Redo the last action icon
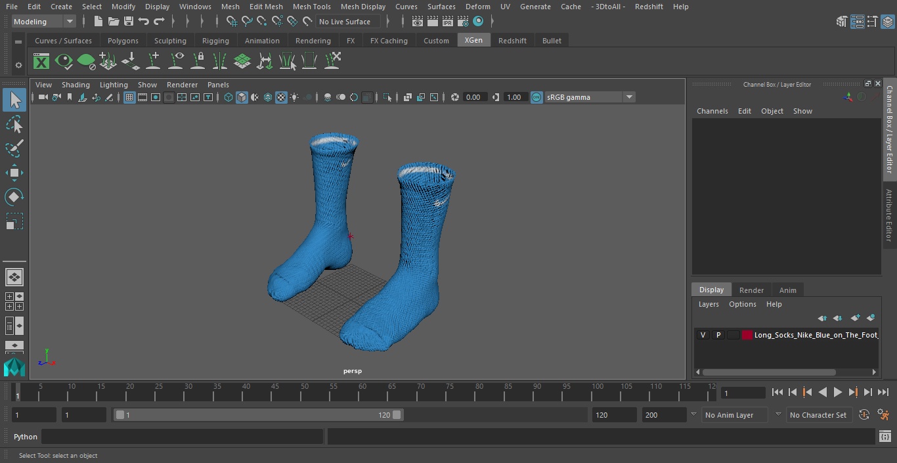Screen dimensions: 897x463 click(159, 22)
